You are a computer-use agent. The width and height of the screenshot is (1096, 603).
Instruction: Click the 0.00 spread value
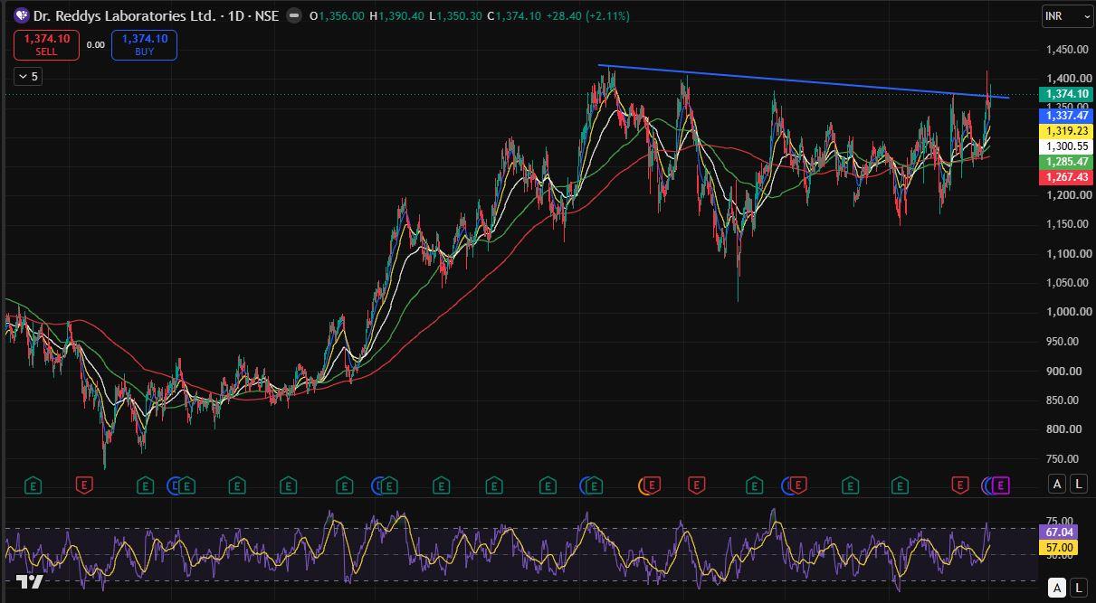tap(95, 45)
